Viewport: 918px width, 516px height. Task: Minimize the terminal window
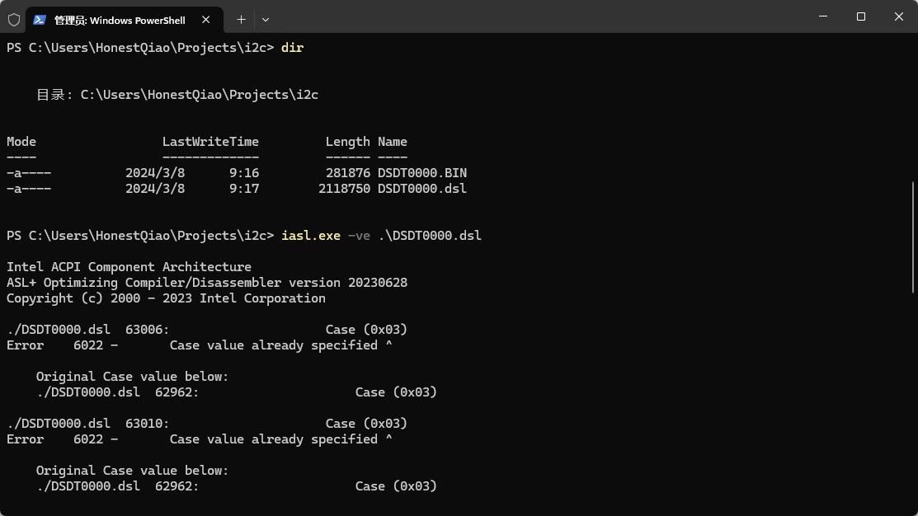pos(822,16)
